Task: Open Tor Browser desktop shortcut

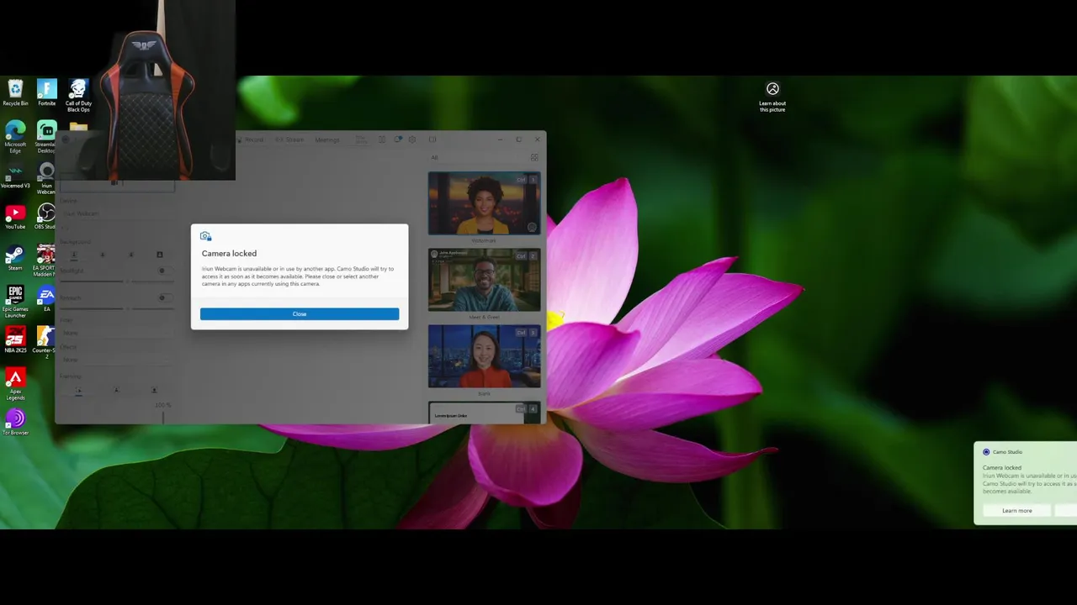Action: (15, 423)
